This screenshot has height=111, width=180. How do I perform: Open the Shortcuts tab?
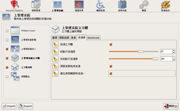click(93, 38)
